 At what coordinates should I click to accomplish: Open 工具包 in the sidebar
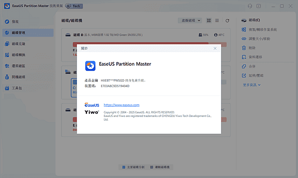point(28,88)
